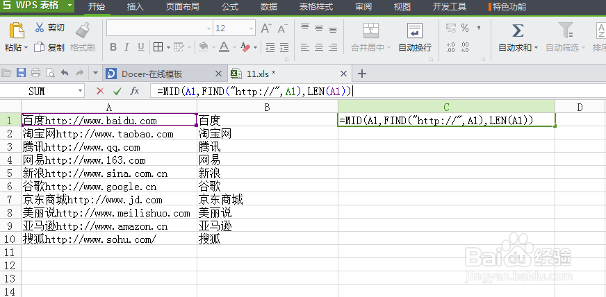Click the Insert Function fx icon
This screenshot has height=297, width=606.
135,91
